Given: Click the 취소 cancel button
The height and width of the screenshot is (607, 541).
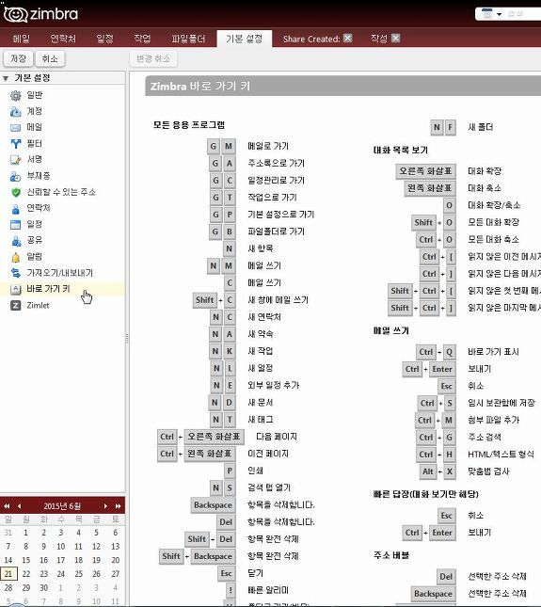Looking at the screenshot, I should point(50,59).
